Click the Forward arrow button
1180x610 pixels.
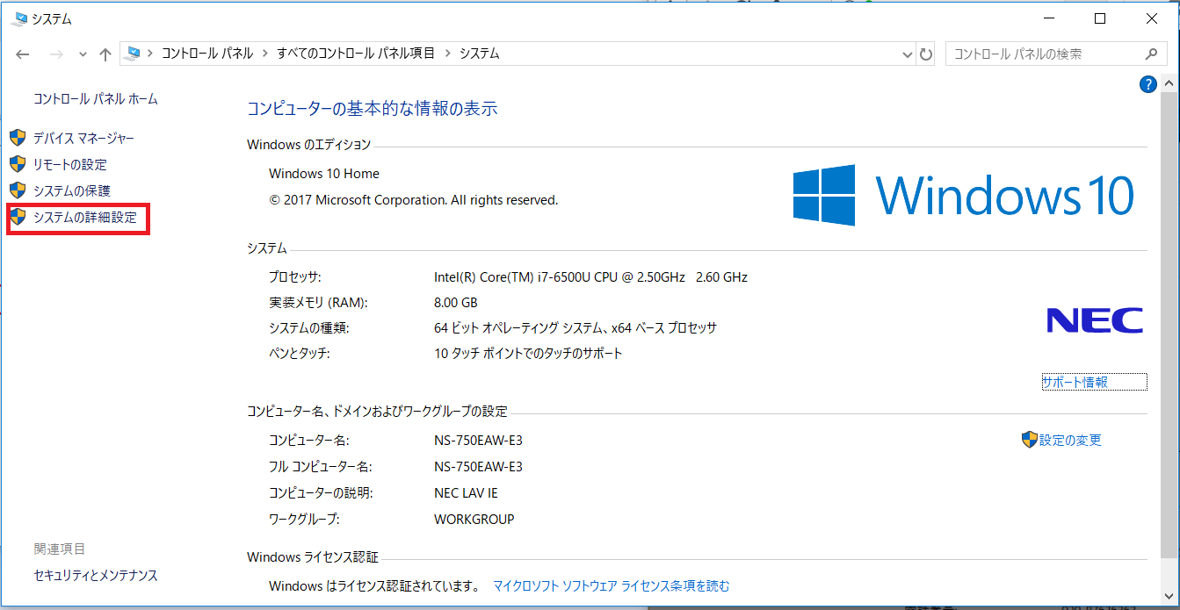(x=56, y=54)
